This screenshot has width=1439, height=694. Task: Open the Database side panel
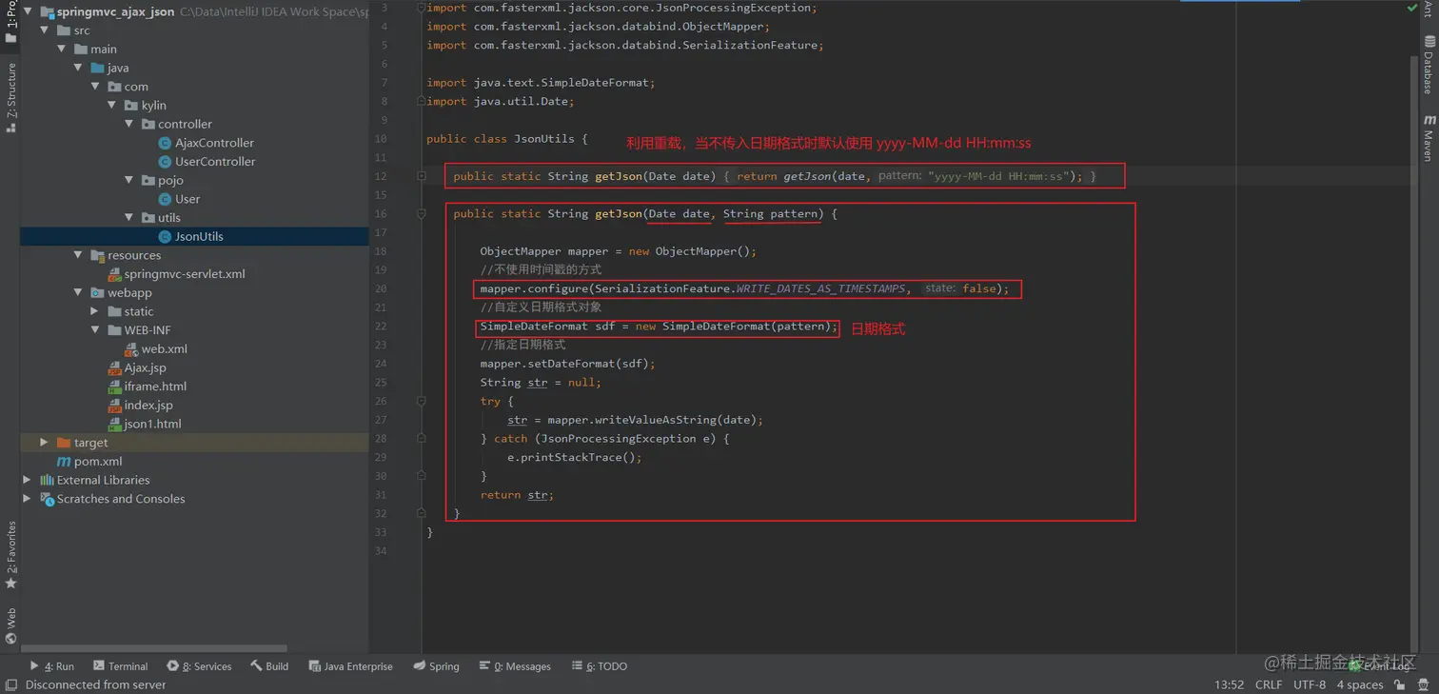point(1429,65)
